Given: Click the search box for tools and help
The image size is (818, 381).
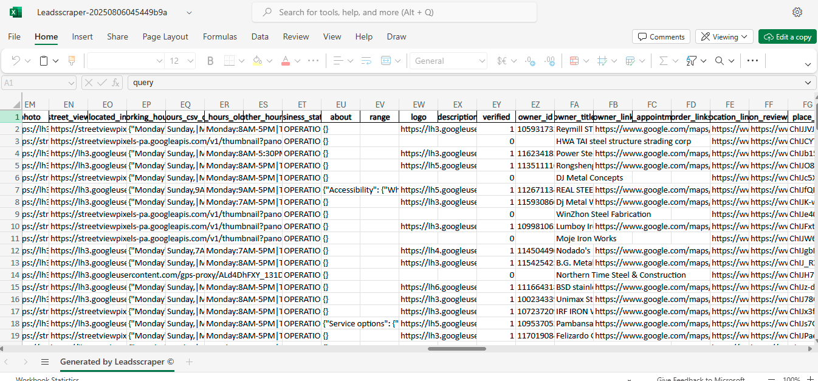Looking at the screenshot, I should 394,12.
